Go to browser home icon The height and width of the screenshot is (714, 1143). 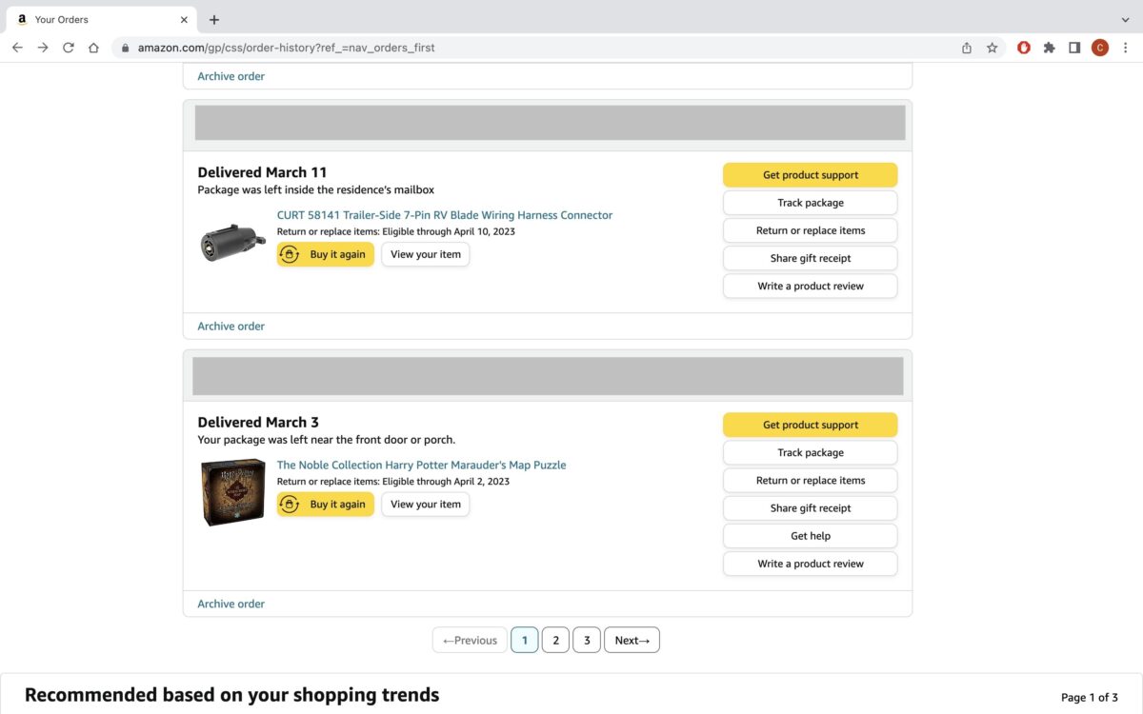point(93,48)
